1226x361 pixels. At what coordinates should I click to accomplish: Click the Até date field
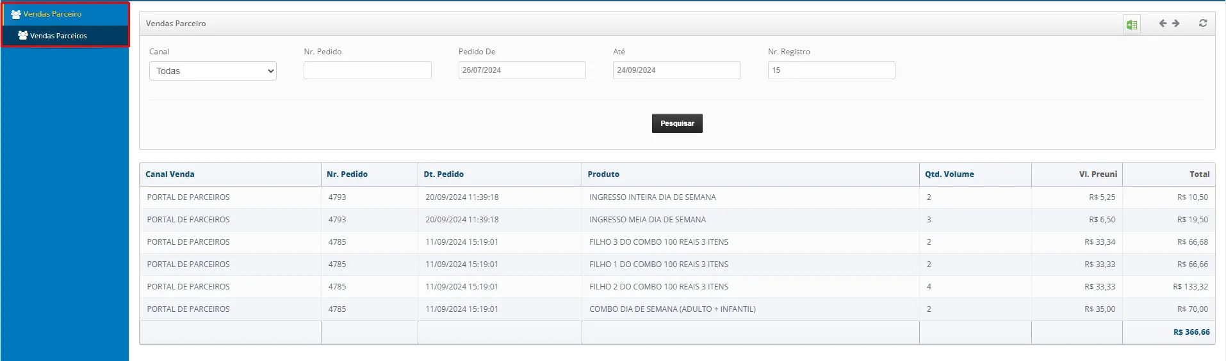point(676,70)
